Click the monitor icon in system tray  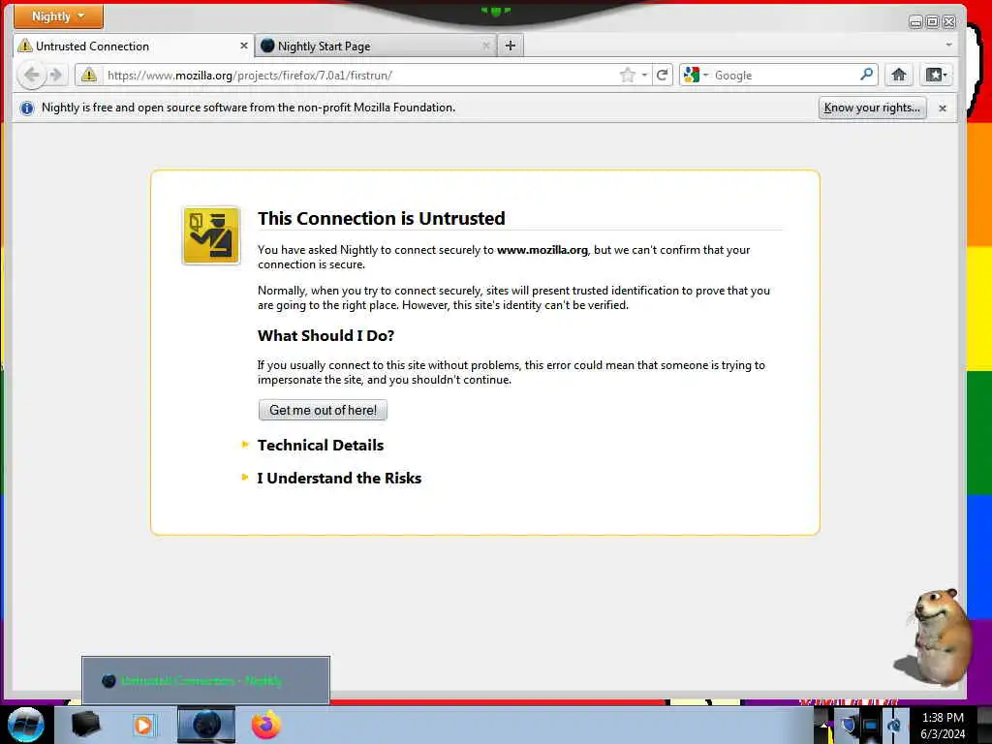tap(871, 726)
